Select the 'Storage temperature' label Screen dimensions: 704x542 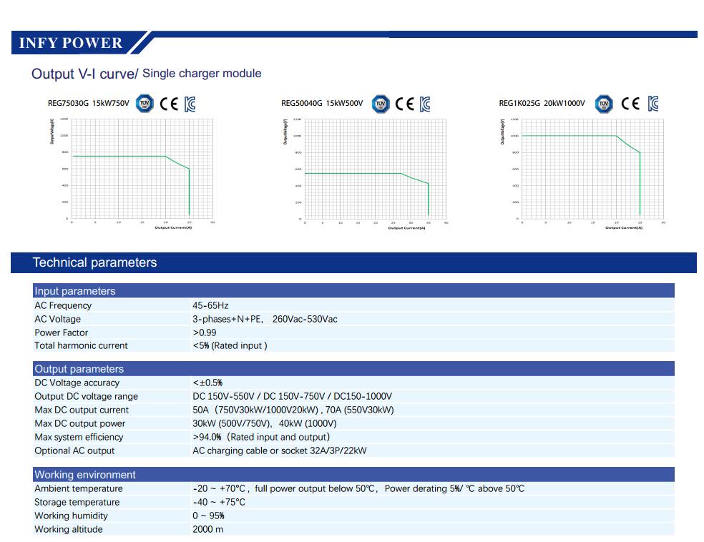tap(77, 502)
